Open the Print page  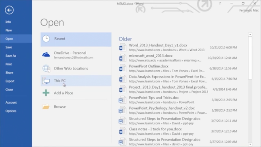[x=8, y=64]
